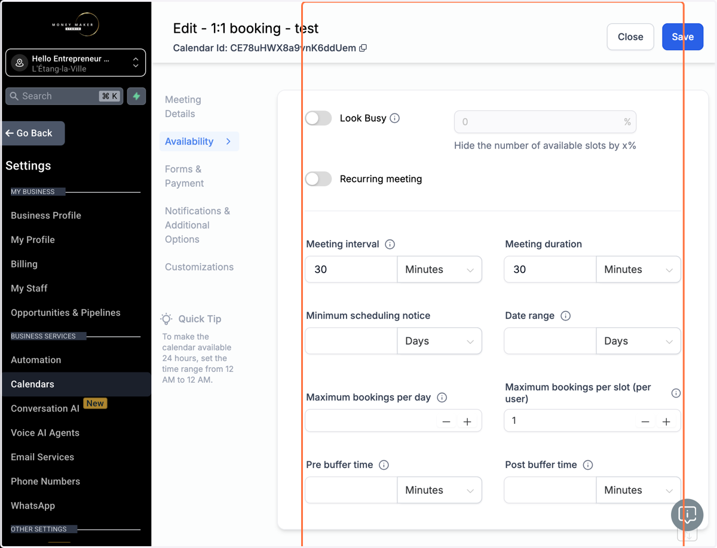This screenshot has height=548, width=717.
Task: Increase Maximum bookings per day with plus
Action: coord(467,421)
